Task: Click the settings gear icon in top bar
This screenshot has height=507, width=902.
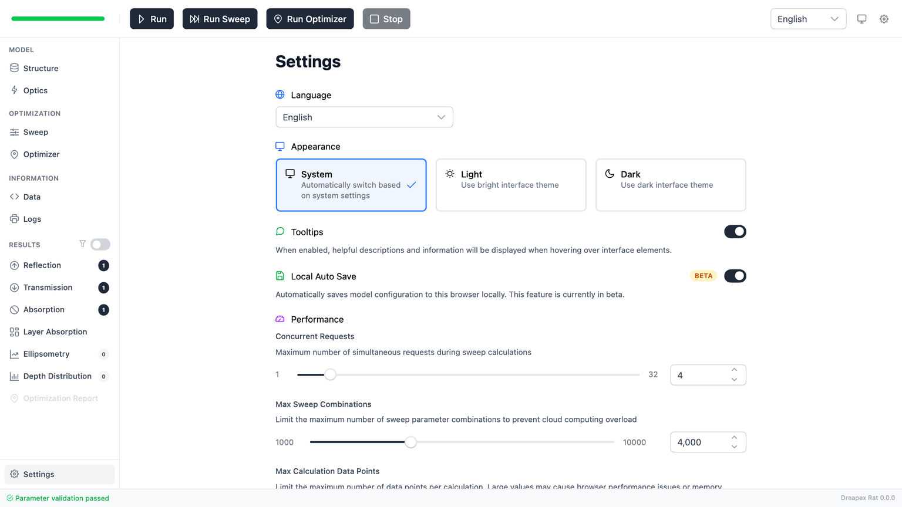Action: point(884,19)
